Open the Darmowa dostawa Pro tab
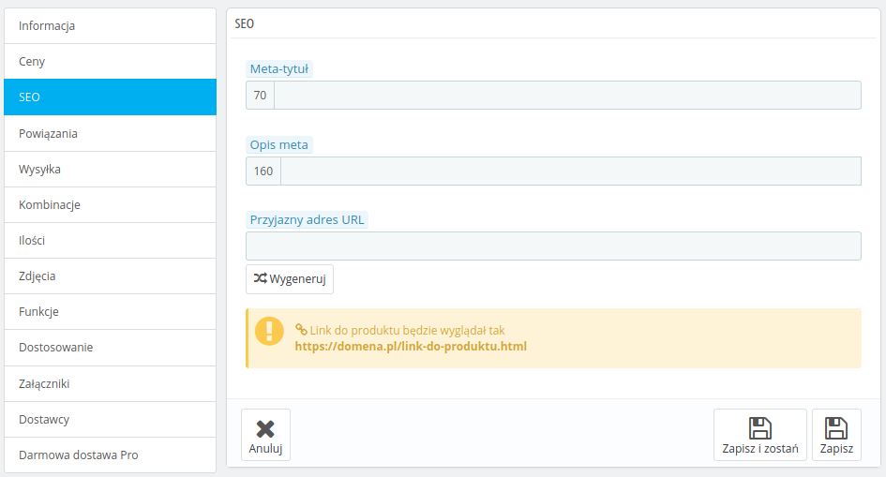Screen dimensions: 886x477 click(x=111, y=455)
